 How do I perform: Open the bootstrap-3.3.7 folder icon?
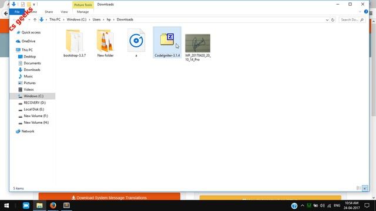point(75,41)
